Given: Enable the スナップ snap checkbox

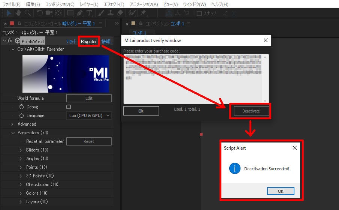Looking at the screenshot, I should [x=199, y=13].
